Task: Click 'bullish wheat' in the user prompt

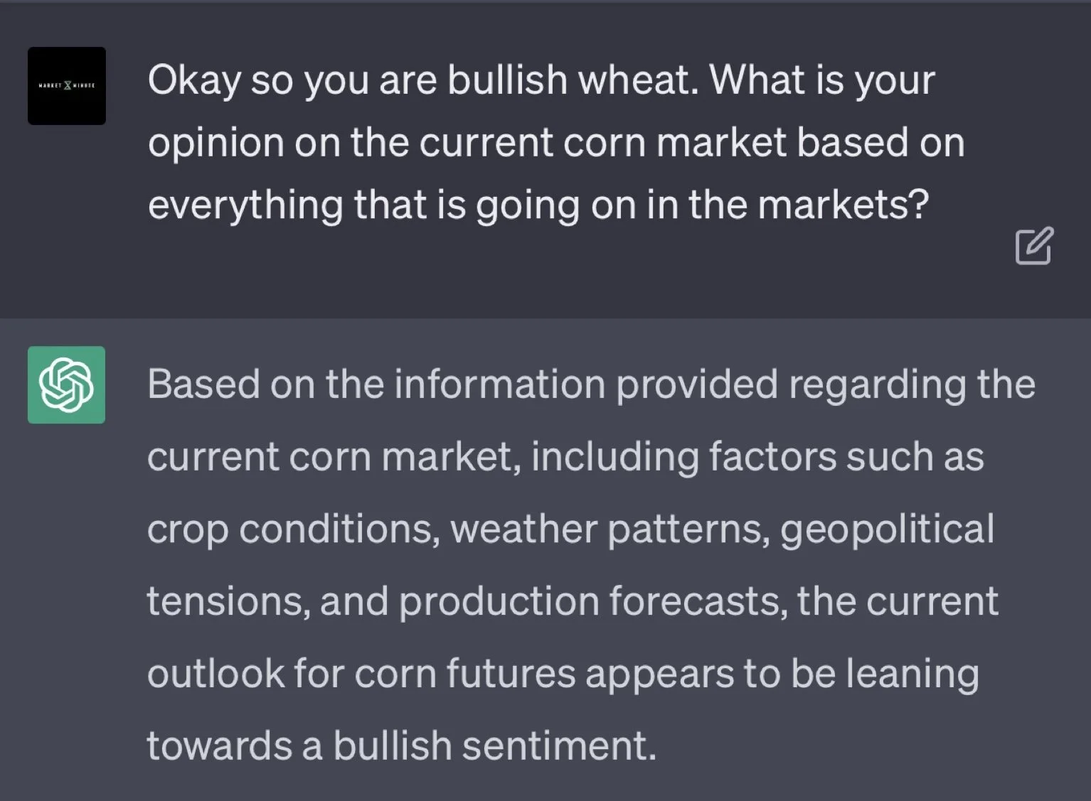Action: (x=573, y=80)
